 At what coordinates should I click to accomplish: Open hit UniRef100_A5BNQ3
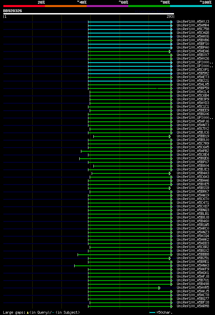[x=193, y=210]
